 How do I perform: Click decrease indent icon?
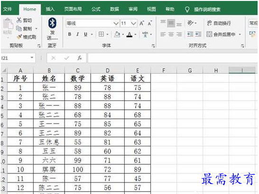[x=190, y=34]
